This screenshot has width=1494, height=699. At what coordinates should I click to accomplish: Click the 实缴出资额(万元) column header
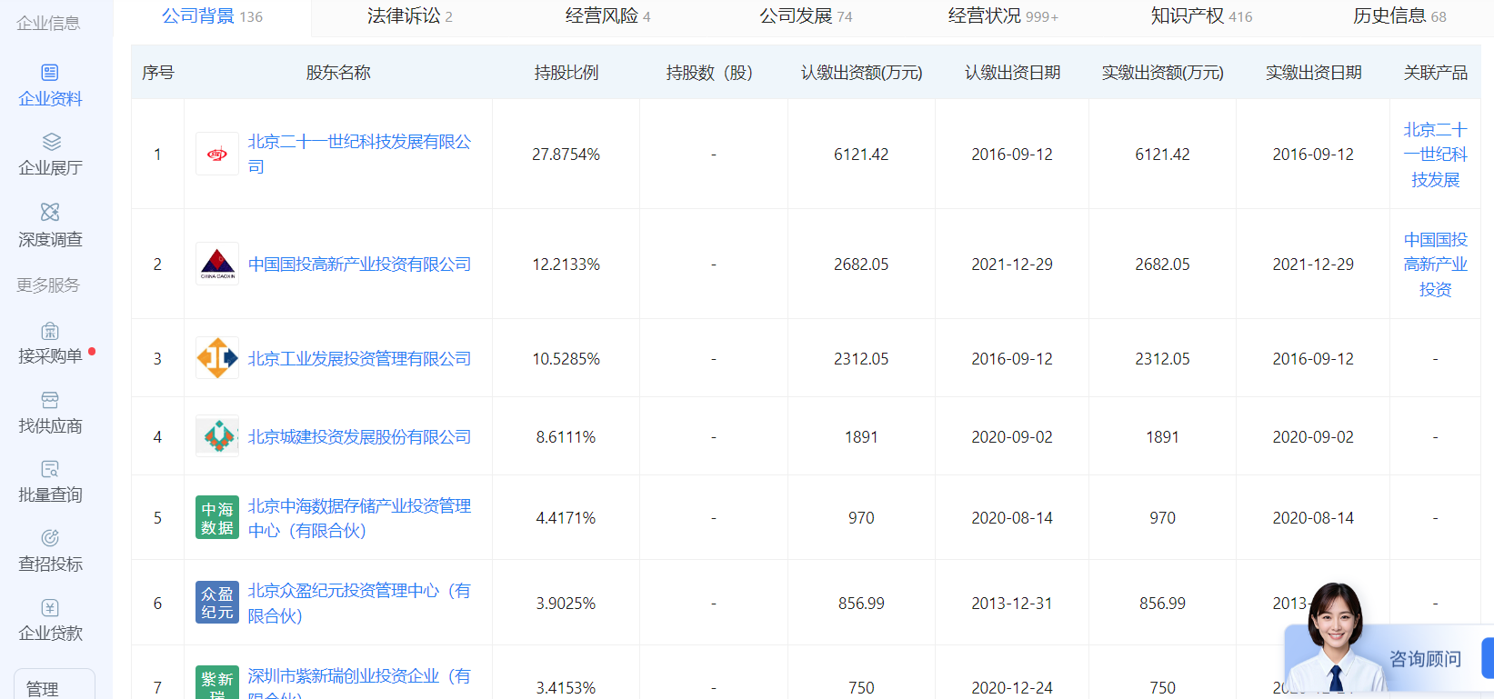pyautogui.click(x=1162, y=73)
